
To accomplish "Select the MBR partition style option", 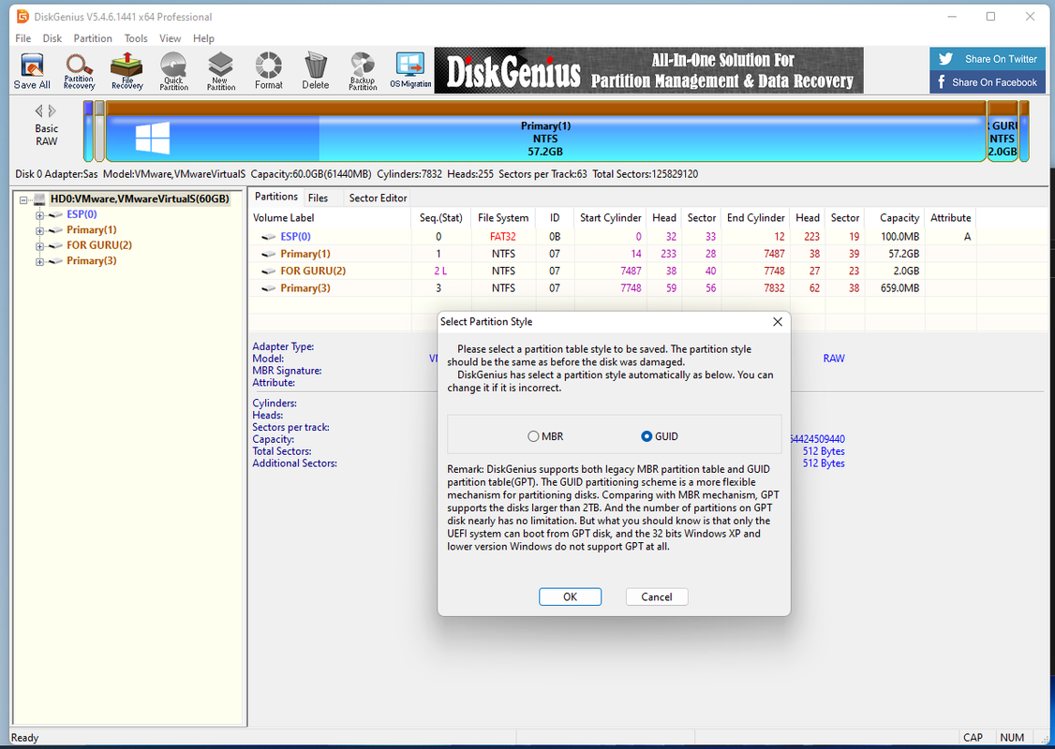I will (545, 436).
